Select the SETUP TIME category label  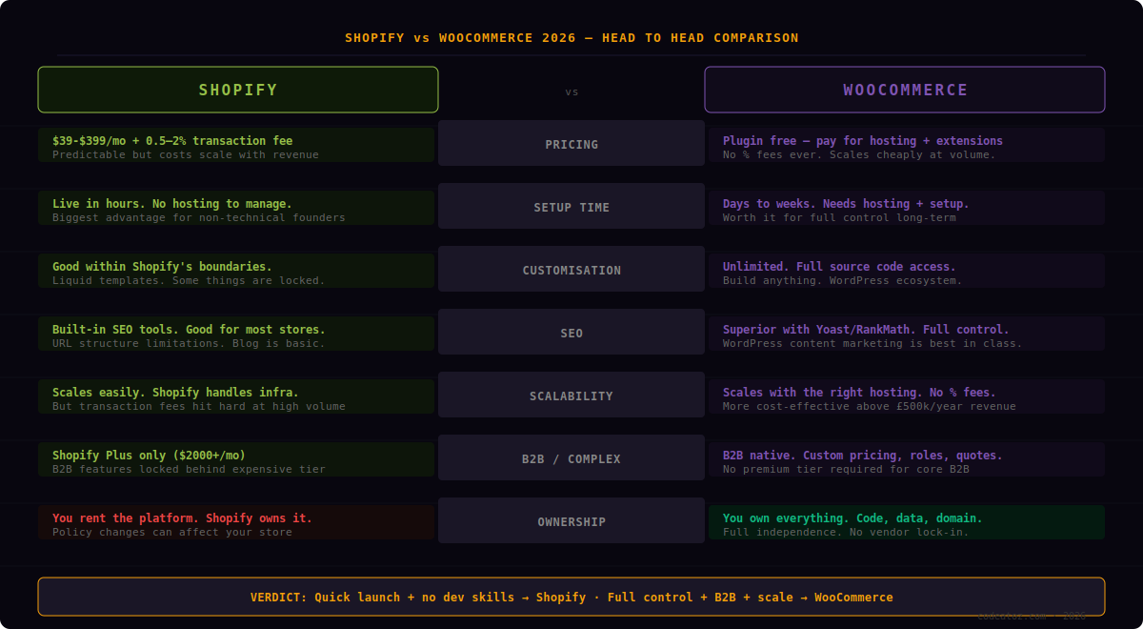(x=571, y=208)
